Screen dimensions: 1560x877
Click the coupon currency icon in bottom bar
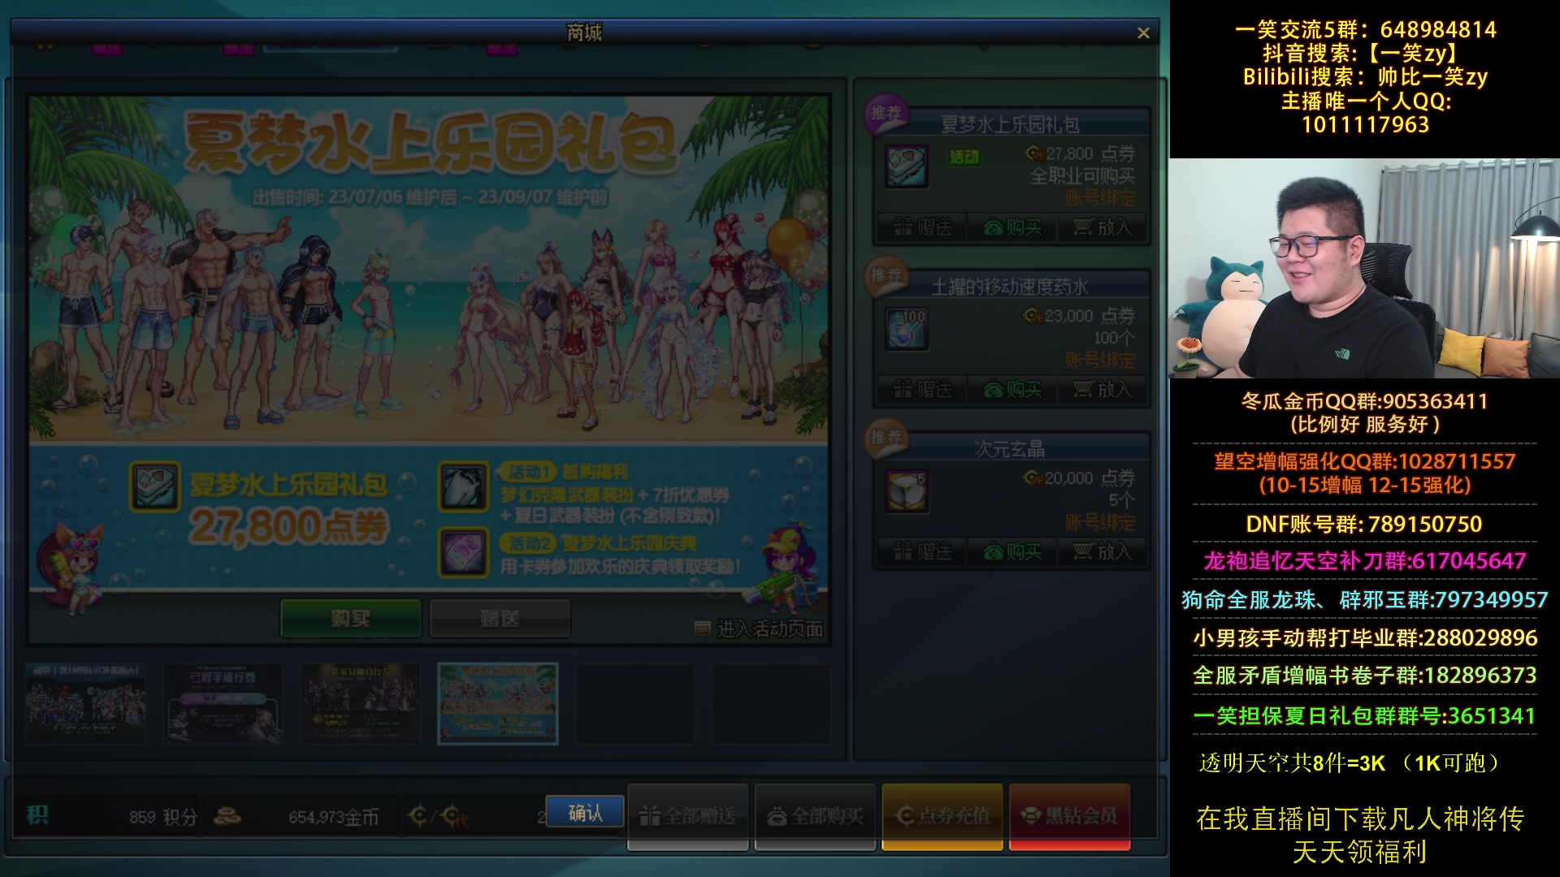[439, 815]
